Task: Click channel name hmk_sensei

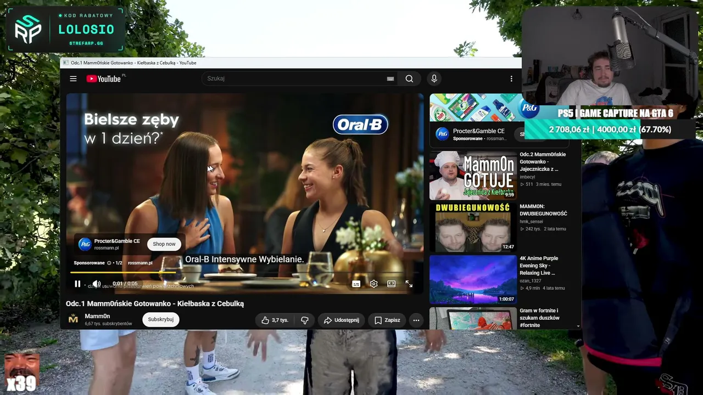Action: click(x=531, y=221)
